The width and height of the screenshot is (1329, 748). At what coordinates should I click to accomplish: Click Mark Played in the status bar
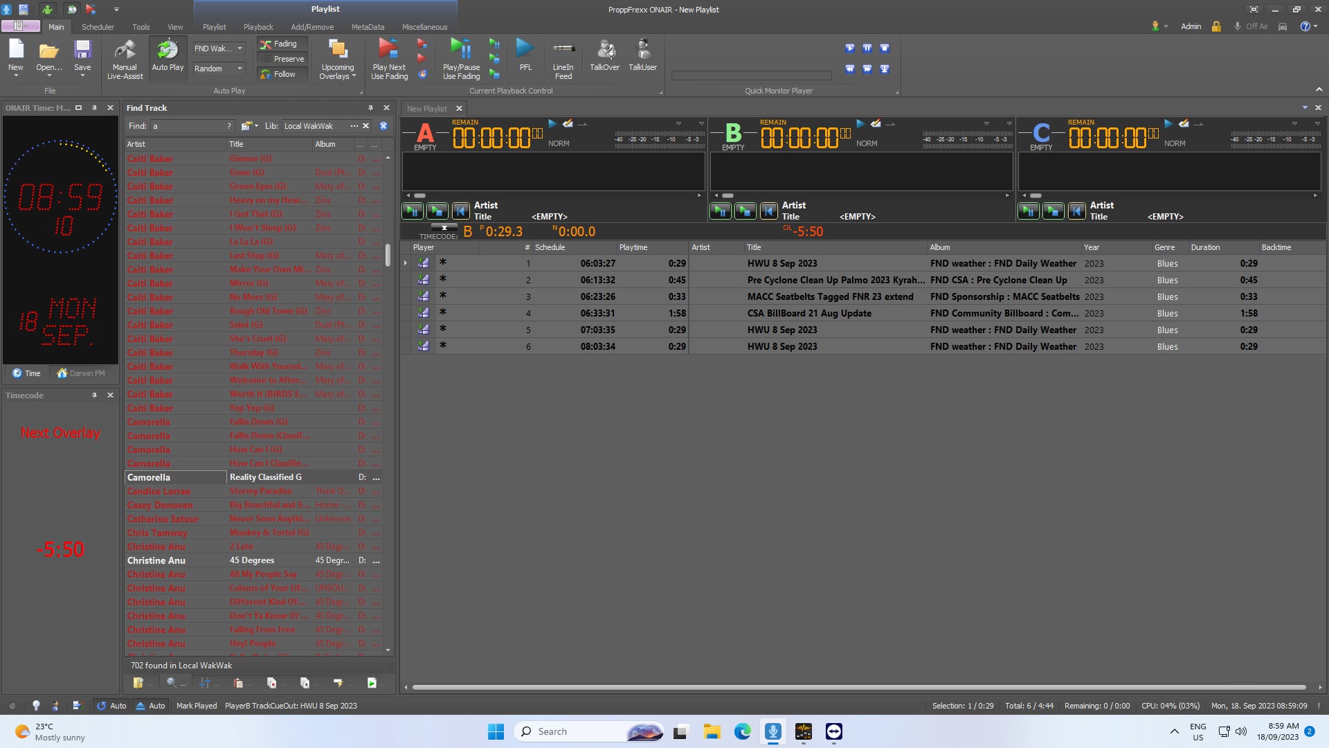tap(197, 706)
